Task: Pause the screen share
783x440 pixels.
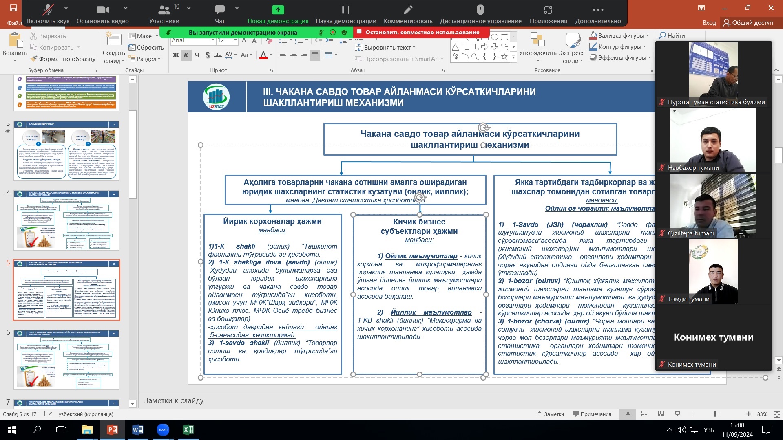Action: point(346,14)
